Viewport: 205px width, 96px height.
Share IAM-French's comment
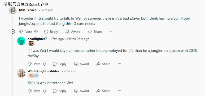pyautogui.click(x=95, y=31)
